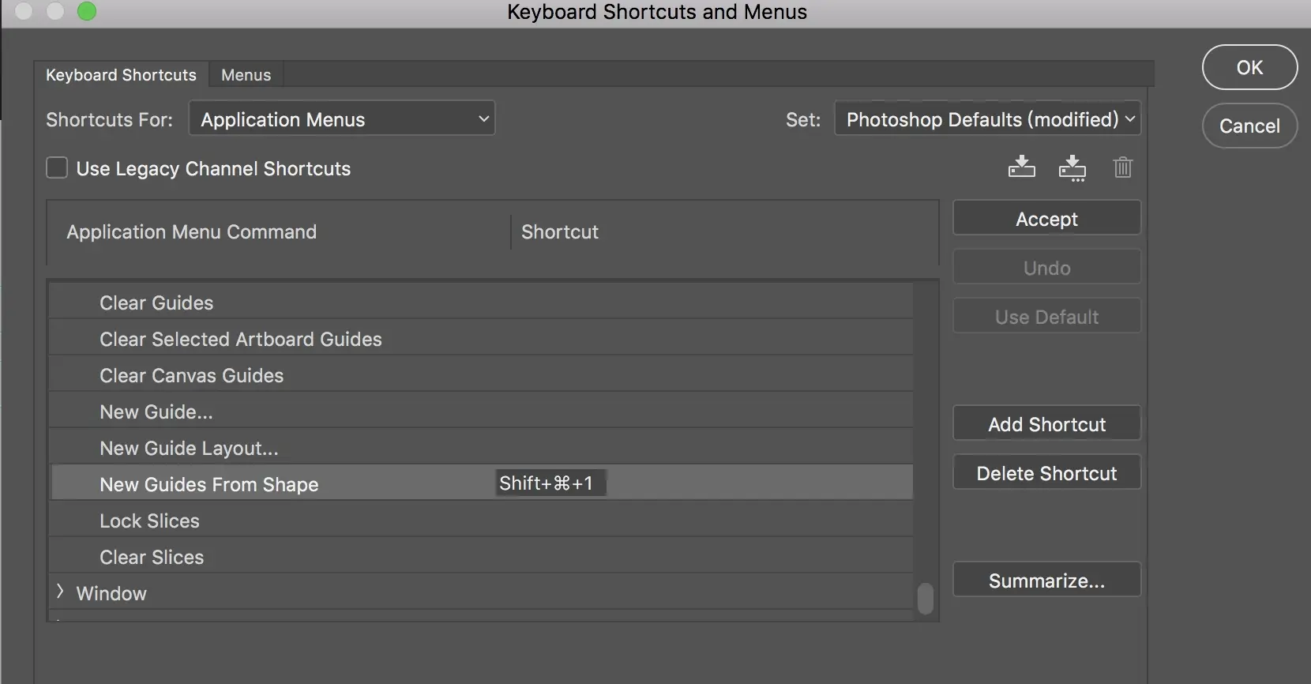Click the green zoom window button
Screen dimensions: 1311x684
[x=87, y=11]
